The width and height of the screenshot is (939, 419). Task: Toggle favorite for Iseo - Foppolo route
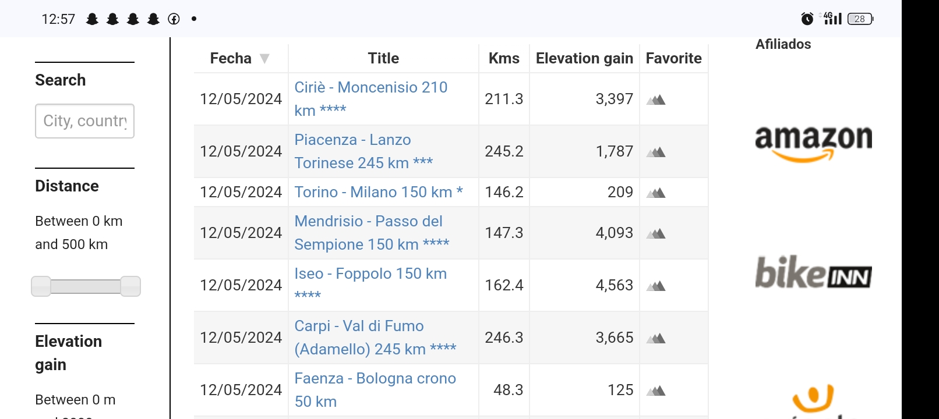(656, 286)
